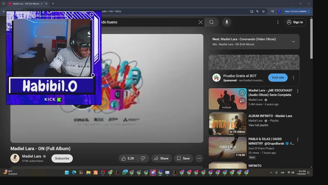Open File Explorer from the taskbar
The width and height of the screenshot is (328, 185).
[x=88, y=173]
